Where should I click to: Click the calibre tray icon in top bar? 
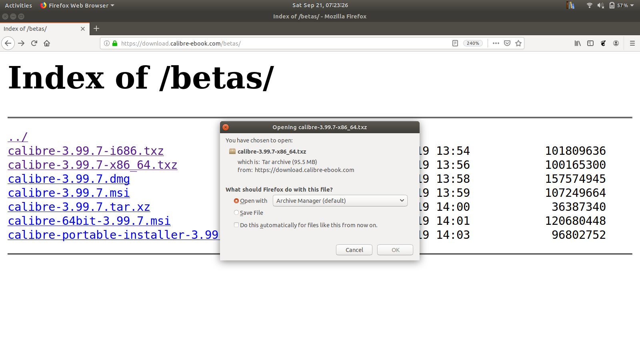[570, 5]
